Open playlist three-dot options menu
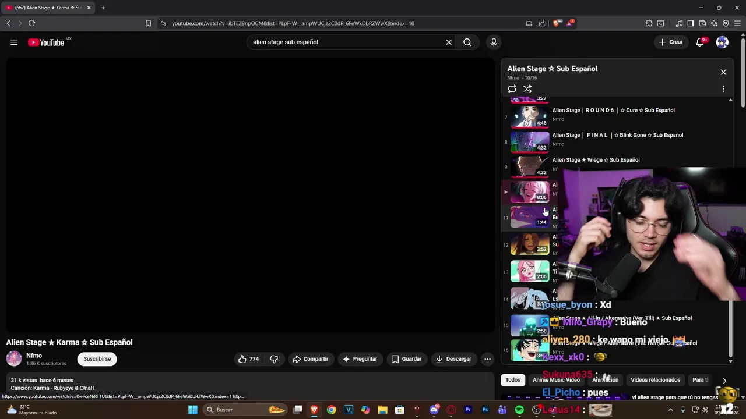 click(723, 89)
